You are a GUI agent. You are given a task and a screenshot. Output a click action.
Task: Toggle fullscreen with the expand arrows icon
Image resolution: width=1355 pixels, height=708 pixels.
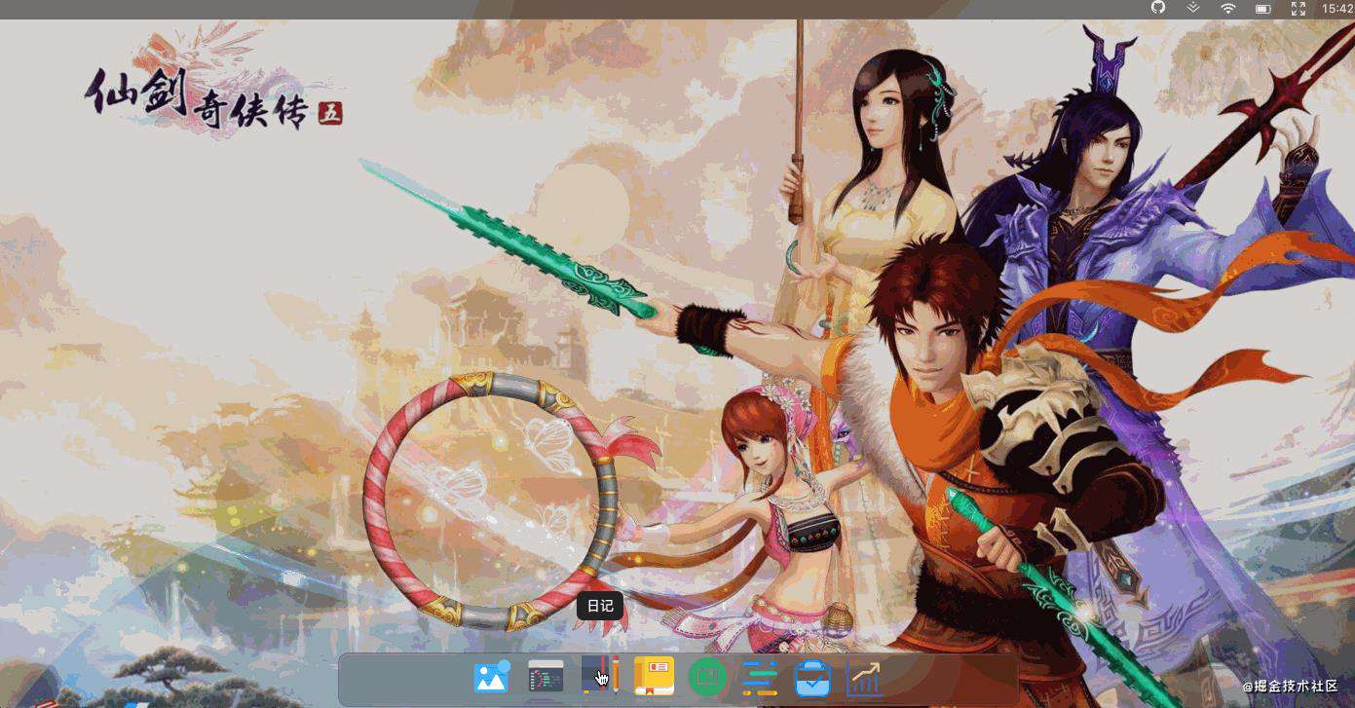point(1299,8)
